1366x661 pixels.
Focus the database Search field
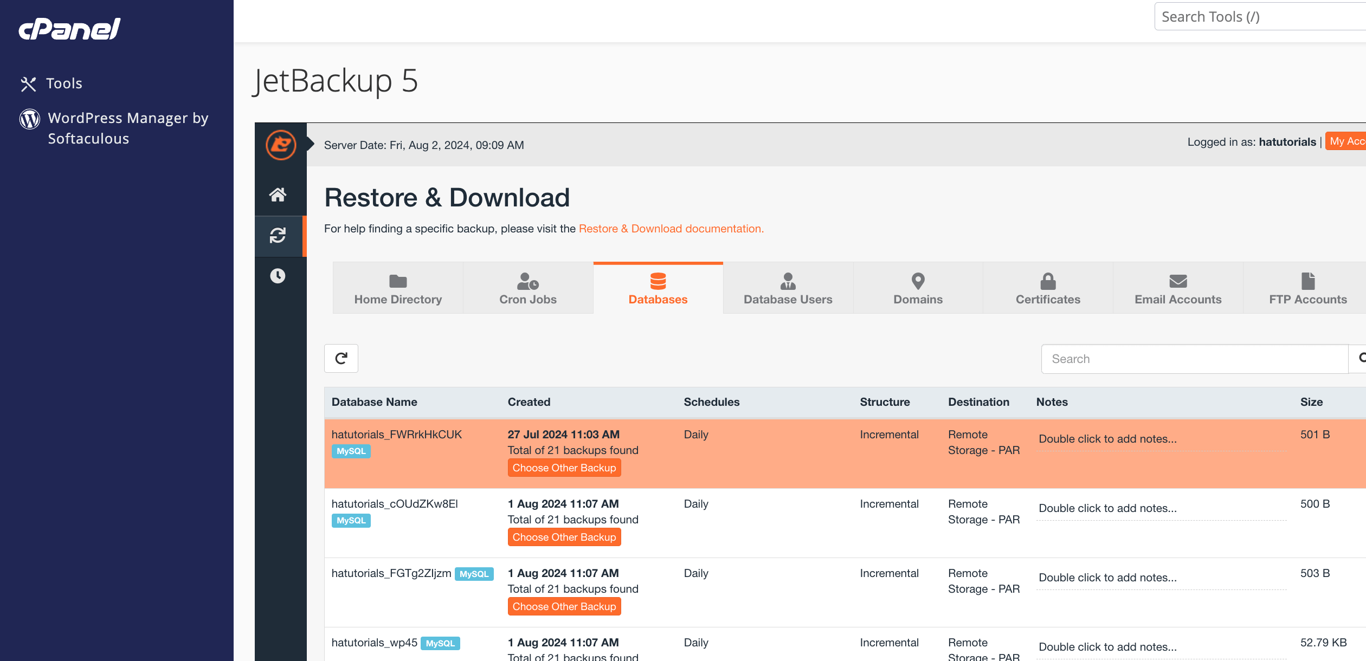tap(1194, 359)
